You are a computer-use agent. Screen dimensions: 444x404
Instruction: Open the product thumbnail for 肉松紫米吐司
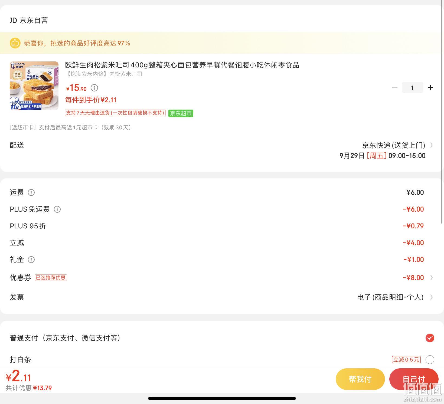click(x=34, y=86)
